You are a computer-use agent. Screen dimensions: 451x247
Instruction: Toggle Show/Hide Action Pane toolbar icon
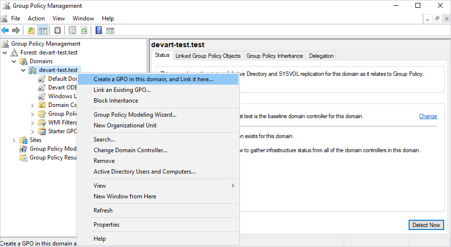[x=110, y=31]
